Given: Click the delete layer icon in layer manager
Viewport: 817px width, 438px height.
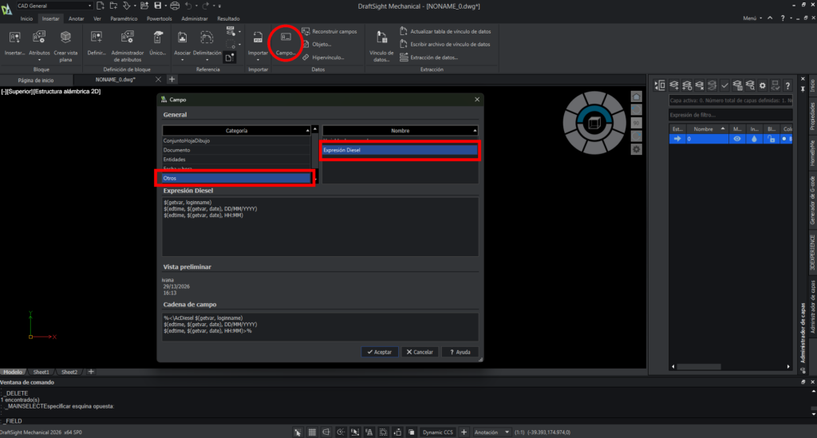Looking at the screenshot, I should coord(699,85).
